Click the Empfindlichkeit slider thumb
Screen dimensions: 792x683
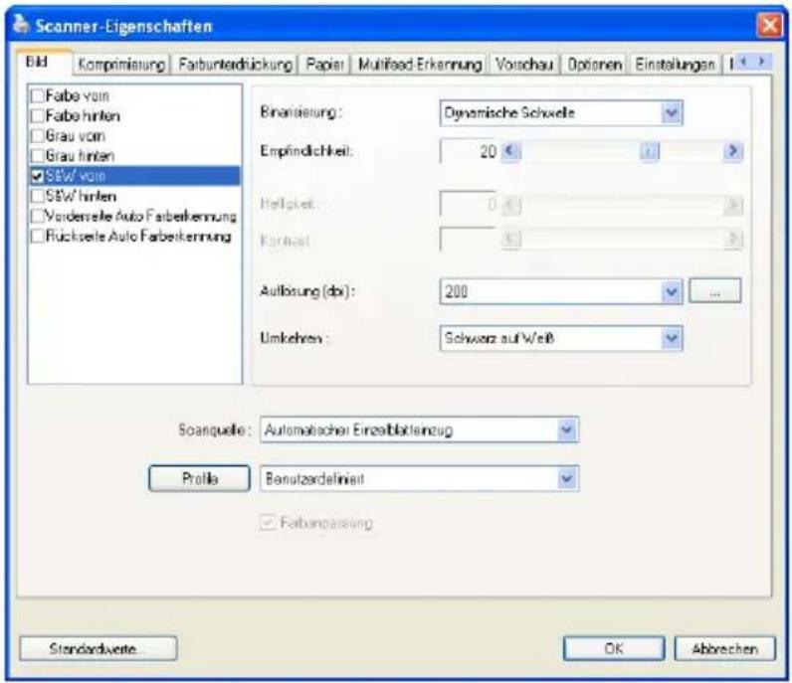(650, 151)
